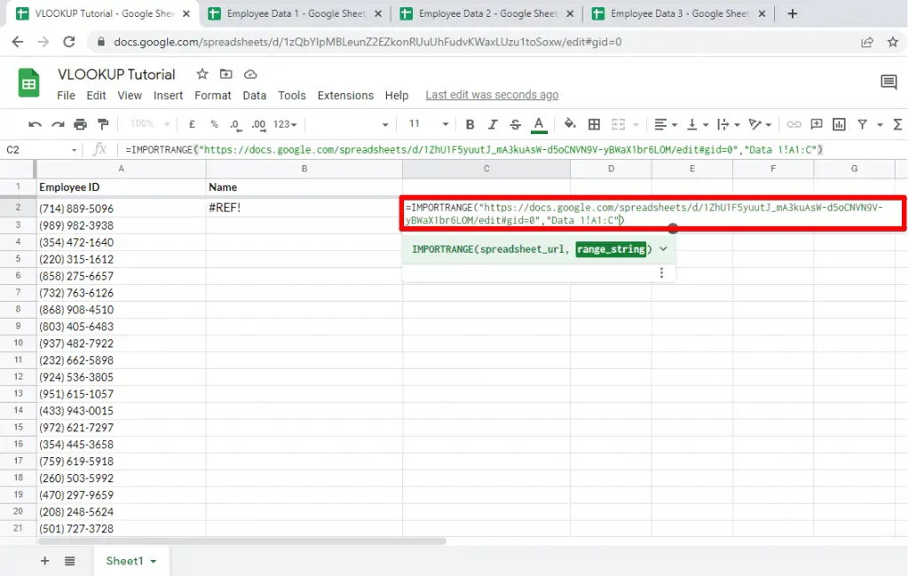Click the Create a filter icon
The height and width of the screenshot is (576, 909).
[x=862, y=124]
